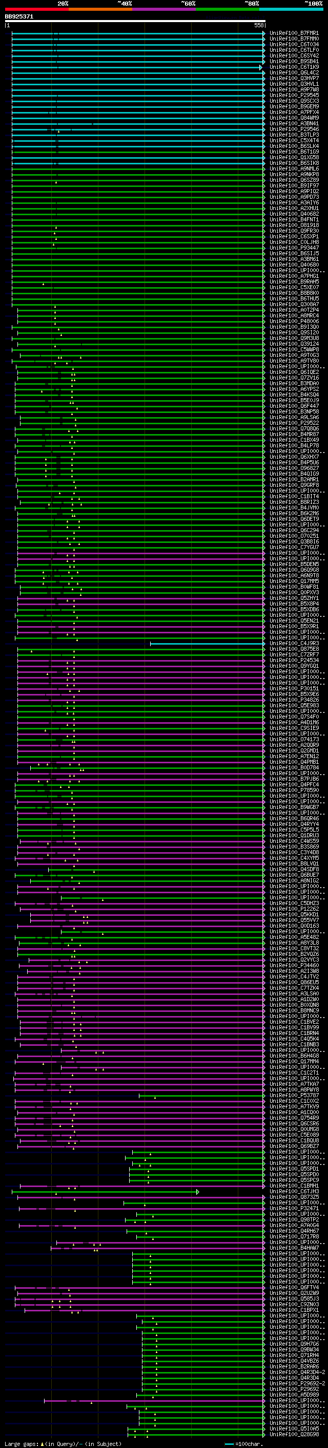
Task: Click the query end position 558
Action: tap(258, 25)
